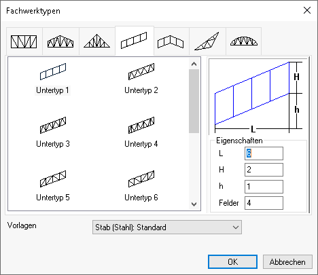Viewport: 318px width, 275px height.
Task: Open the Vorlagen template dropdown
Action: click(x=167, y=227)
